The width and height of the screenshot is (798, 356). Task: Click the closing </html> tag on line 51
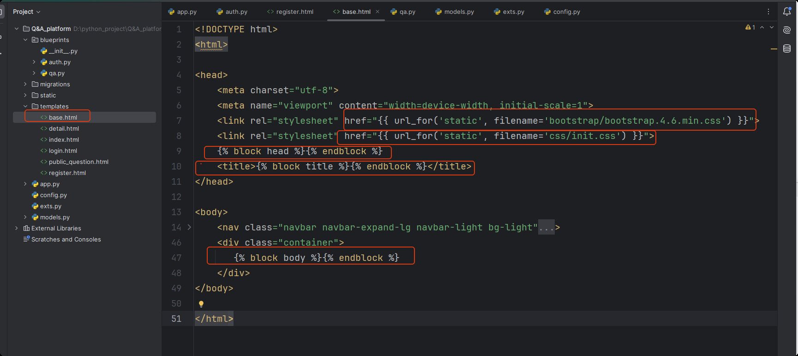(214, 319)
